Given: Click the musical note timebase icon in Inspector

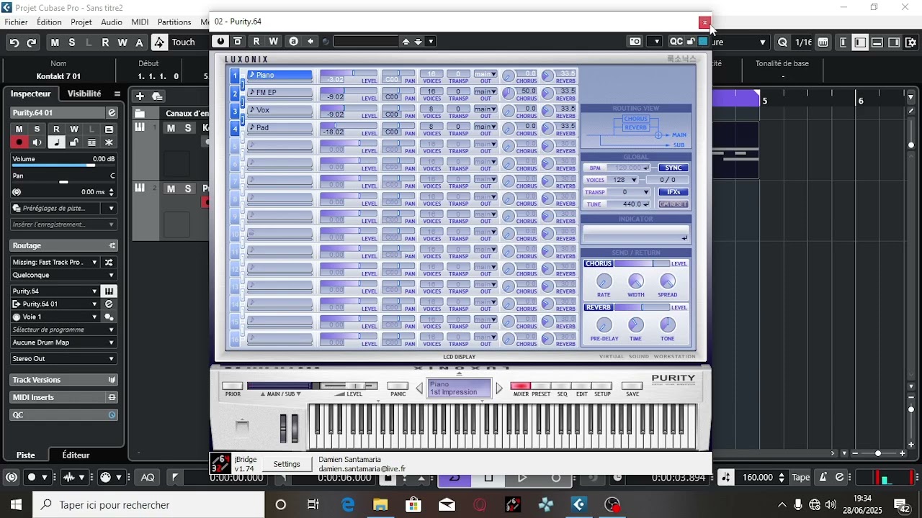Looking at the screenshot, I should coord(55,142).
